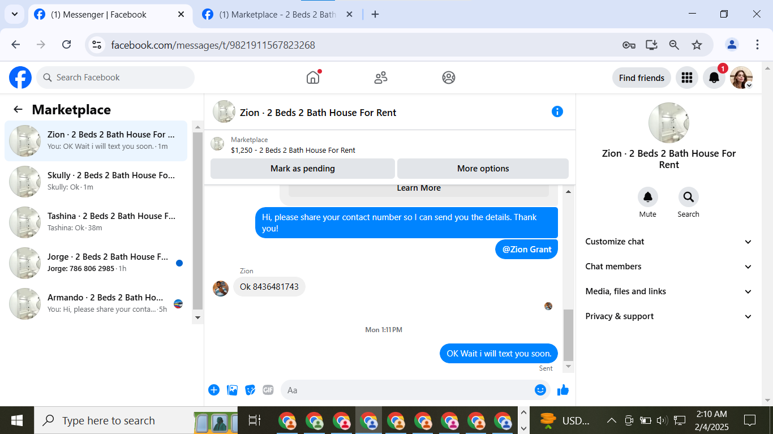Click the message "Ok 8436481743"
This screenshot has width=773, height=434.
269,287
